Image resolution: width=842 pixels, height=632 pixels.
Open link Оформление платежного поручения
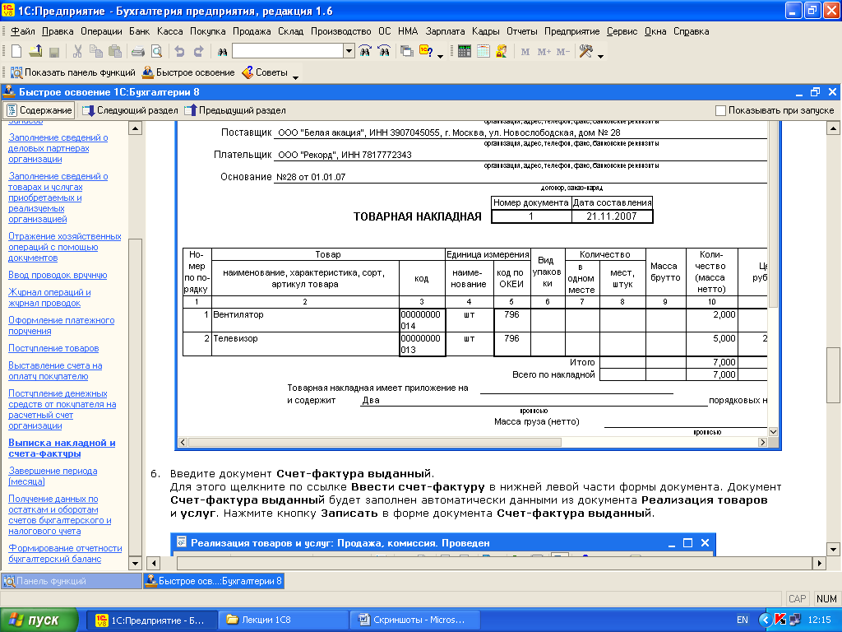[x=61, y=326]
